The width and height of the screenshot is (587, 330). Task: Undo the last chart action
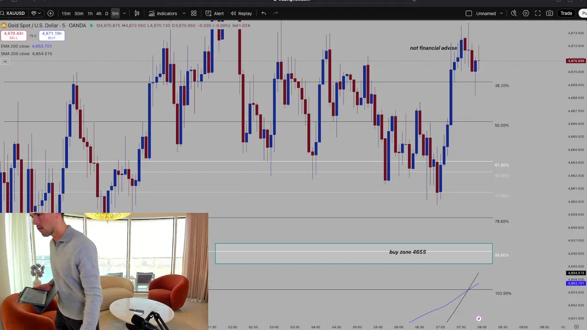tap(264, 13)
